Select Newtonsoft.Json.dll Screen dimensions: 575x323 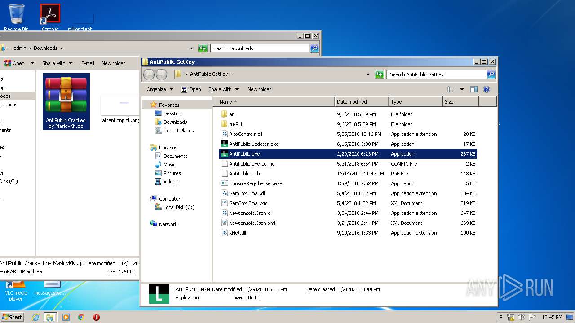348,213
